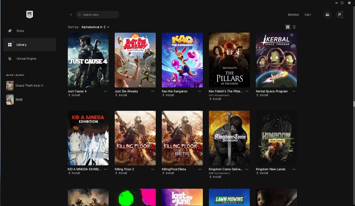
Task: Click the Kingdom New Lands title text
Action: 271,169
